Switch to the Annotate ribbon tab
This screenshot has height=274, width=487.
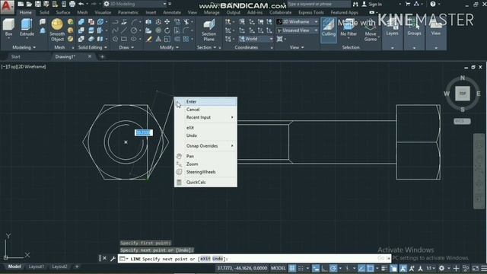coord(172,12)
